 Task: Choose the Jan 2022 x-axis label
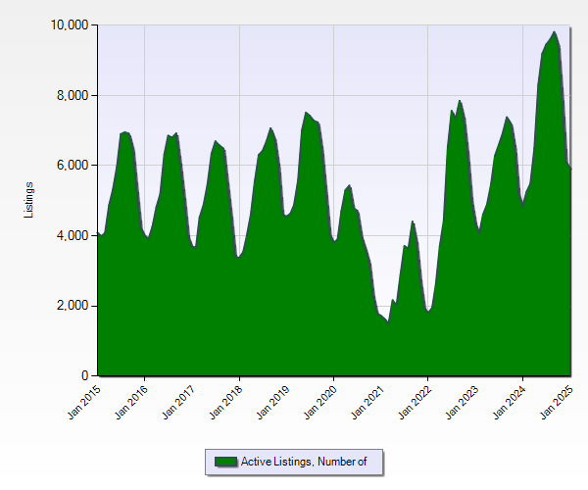pos(414,403)
